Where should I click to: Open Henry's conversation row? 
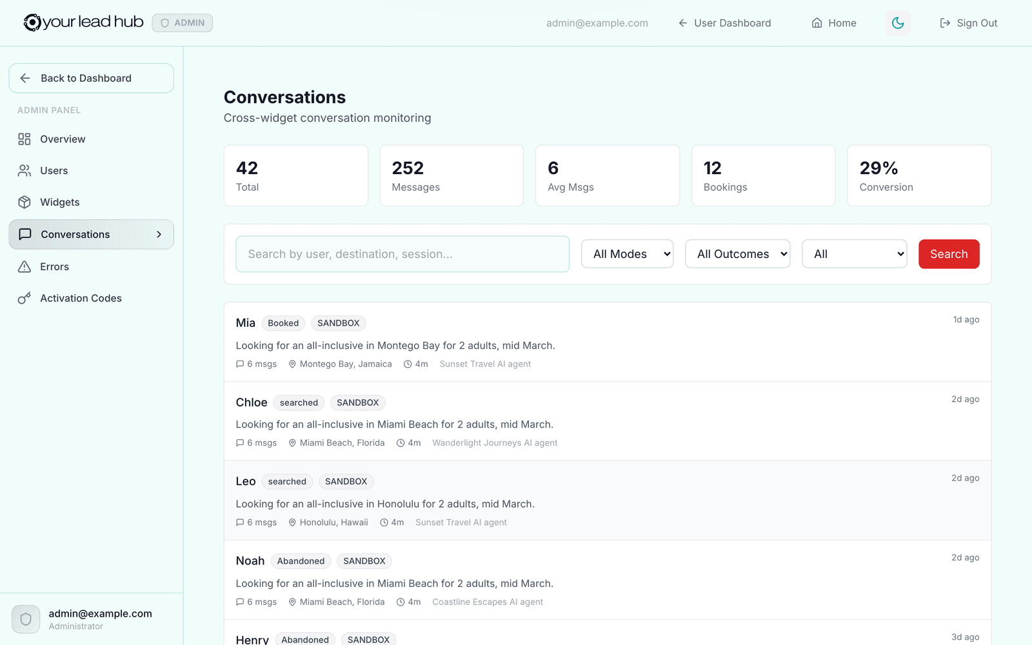(x=607, y=633)
